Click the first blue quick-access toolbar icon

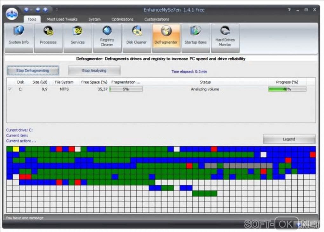pos(26,10)
